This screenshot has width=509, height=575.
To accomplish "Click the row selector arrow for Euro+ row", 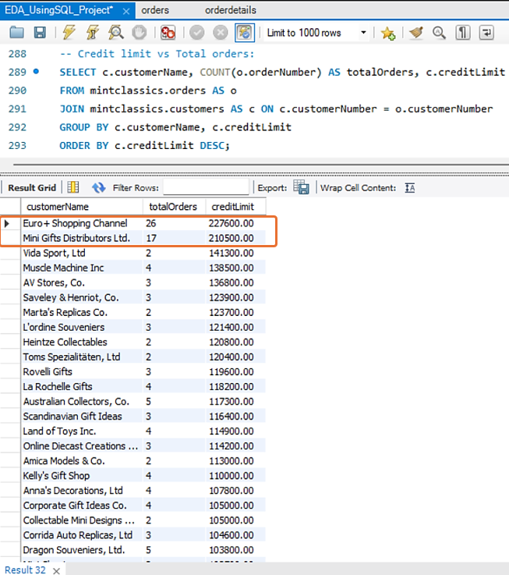I will (7, 223).
